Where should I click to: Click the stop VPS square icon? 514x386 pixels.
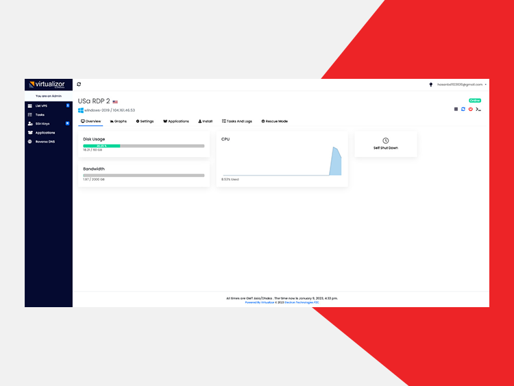tap(456, 109)
